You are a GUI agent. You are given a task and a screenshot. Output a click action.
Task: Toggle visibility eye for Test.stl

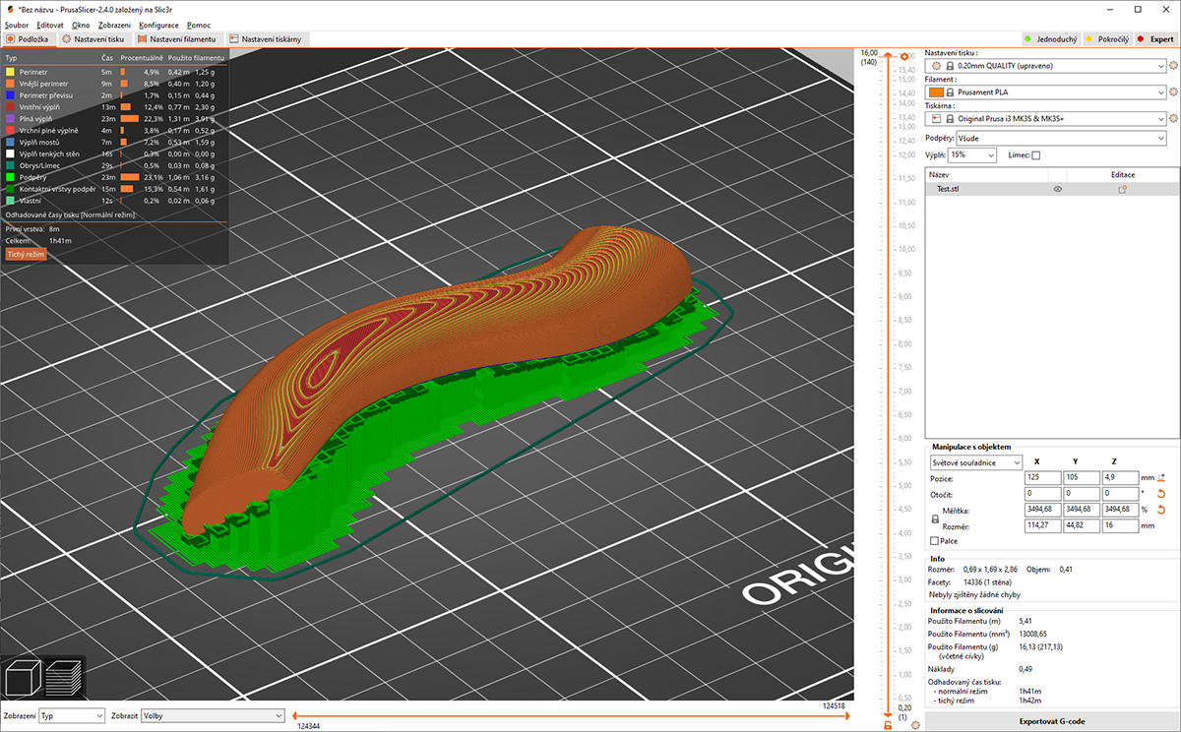[x=1058, y=189]
